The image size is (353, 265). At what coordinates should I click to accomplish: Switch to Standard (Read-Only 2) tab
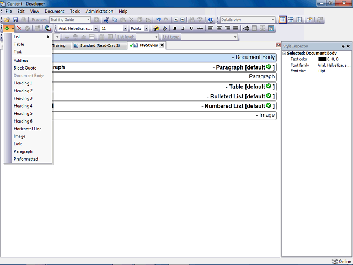point(99,45)
